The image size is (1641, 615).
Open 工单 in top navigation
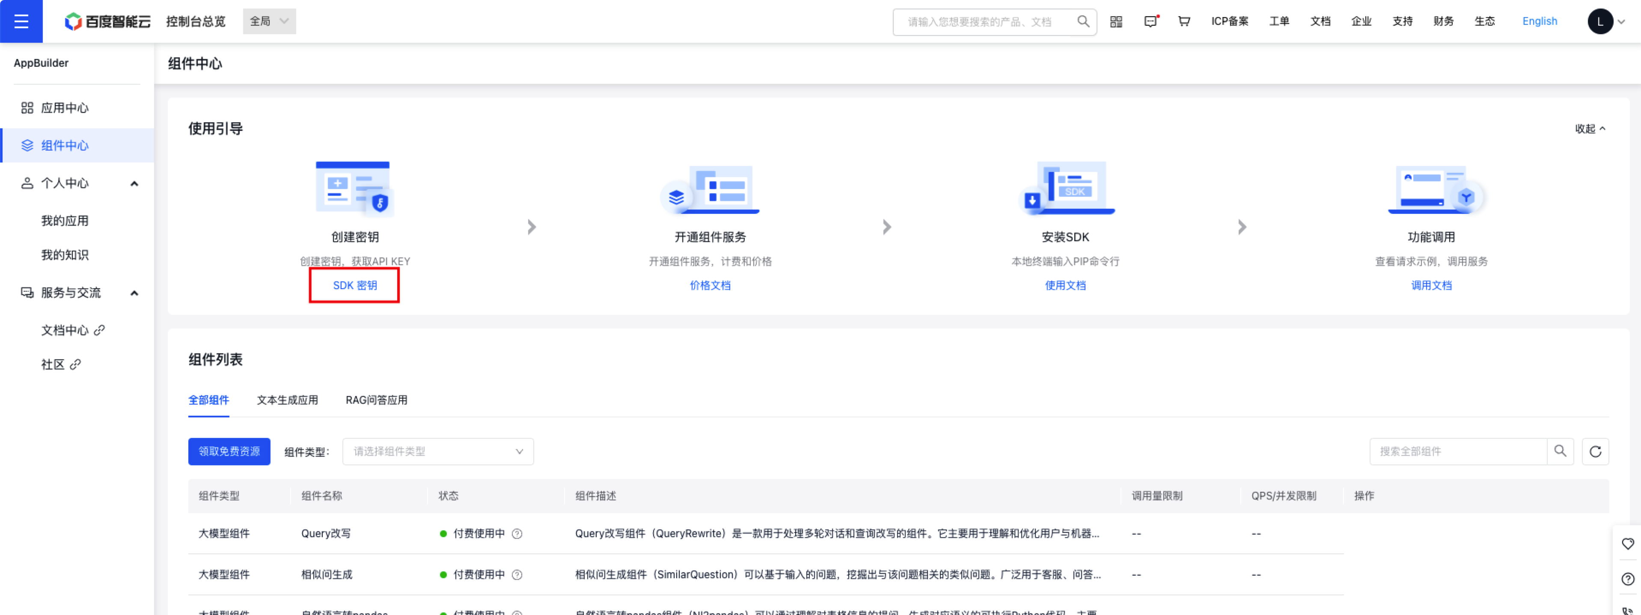(1278, 21)
